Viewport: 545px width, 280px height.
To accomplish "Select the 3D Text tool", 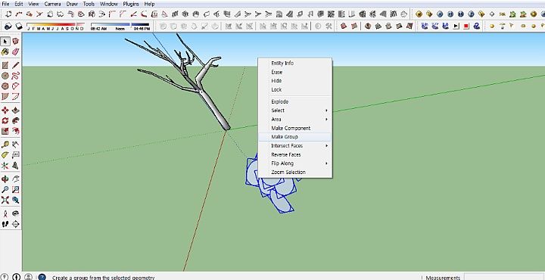I will 16,166.
